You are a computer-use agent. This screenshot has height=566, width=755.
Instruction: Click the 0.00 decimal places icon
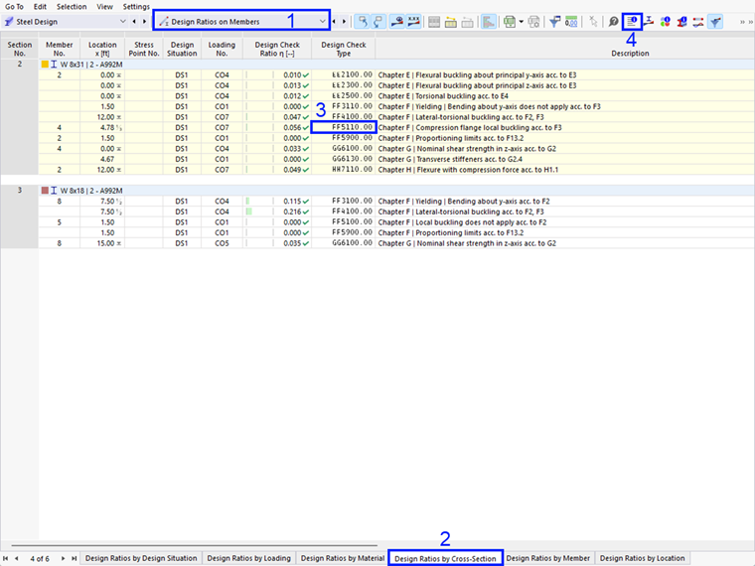(x=571, y=22)
